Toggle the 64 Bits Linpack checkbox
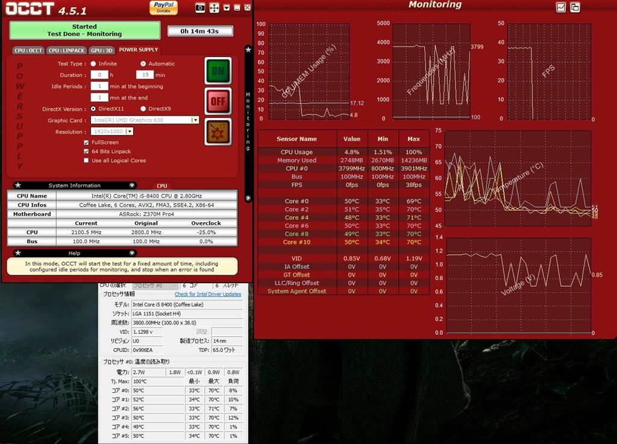The image size is (617, 444). [x=86, y=151]
